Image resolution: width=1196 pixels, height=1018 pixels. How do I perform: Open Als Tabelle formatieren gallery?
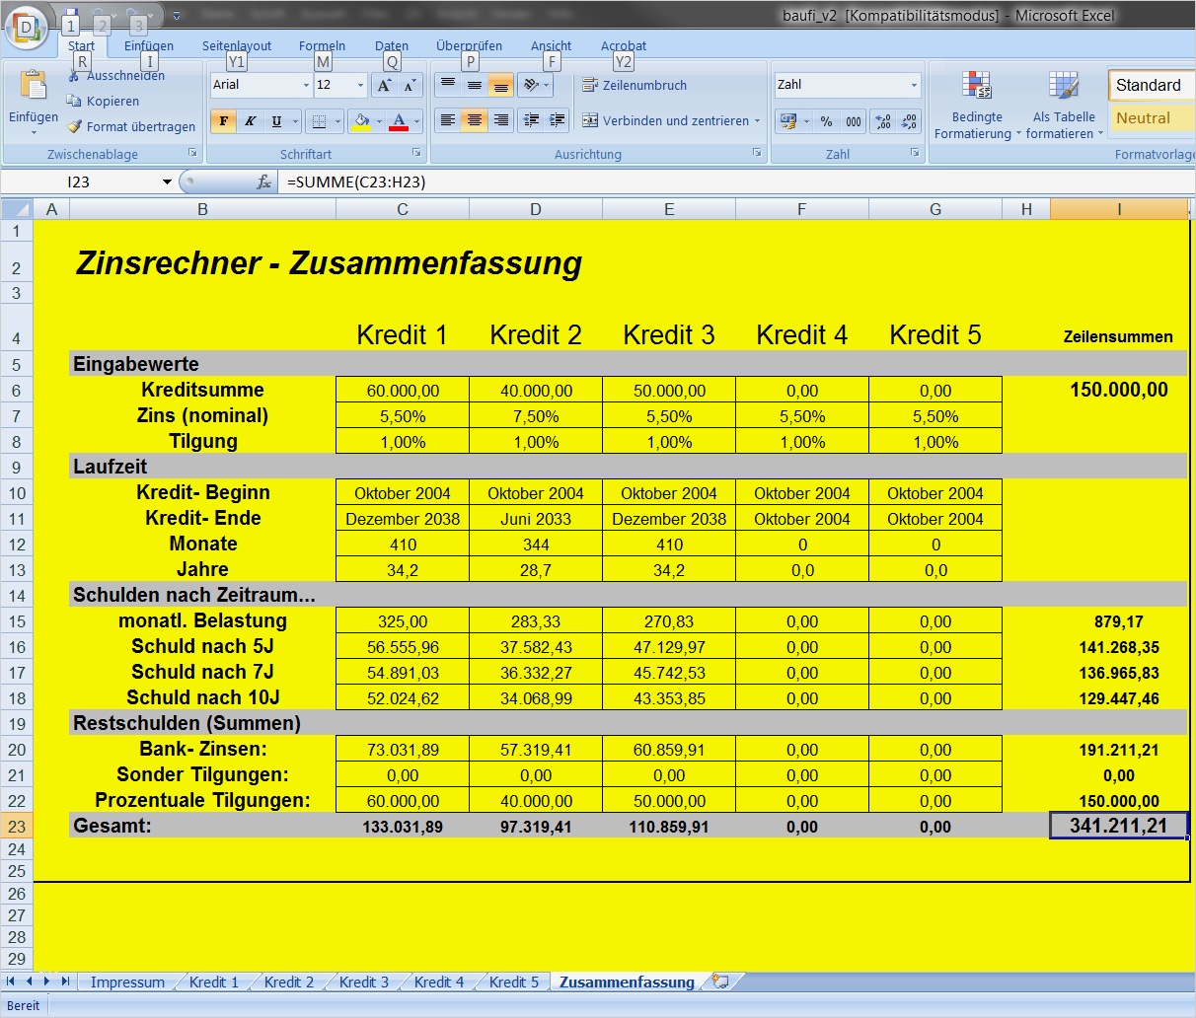(x=1064, y=105)
